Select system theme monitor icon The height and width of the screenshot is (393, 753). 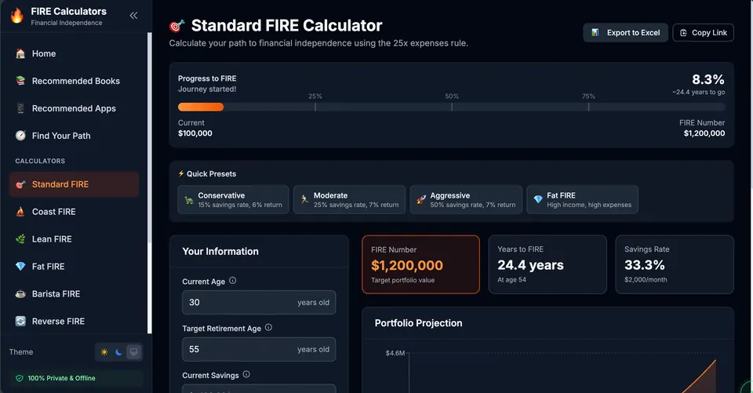pyautogui.click(x=133, y=352)
